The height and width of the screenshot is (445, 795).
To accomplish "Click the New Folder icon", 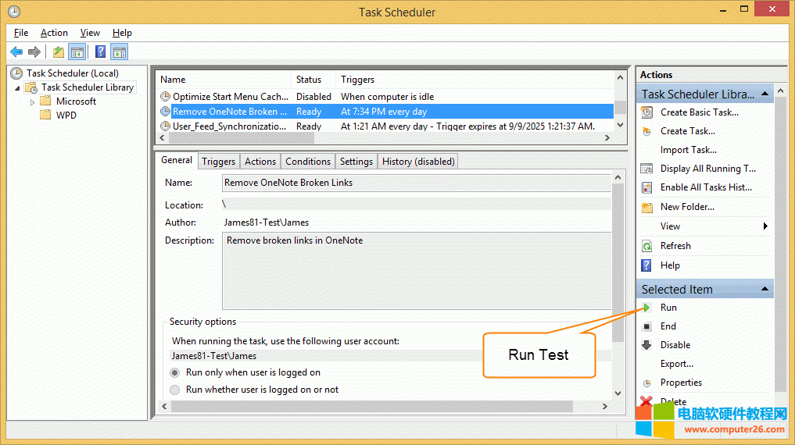I will tap(646, 207).
